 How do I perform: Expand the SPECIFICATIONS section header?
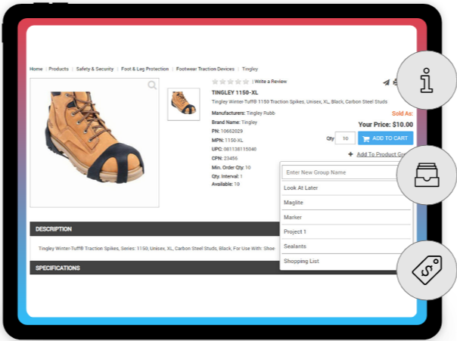[155, 268]
